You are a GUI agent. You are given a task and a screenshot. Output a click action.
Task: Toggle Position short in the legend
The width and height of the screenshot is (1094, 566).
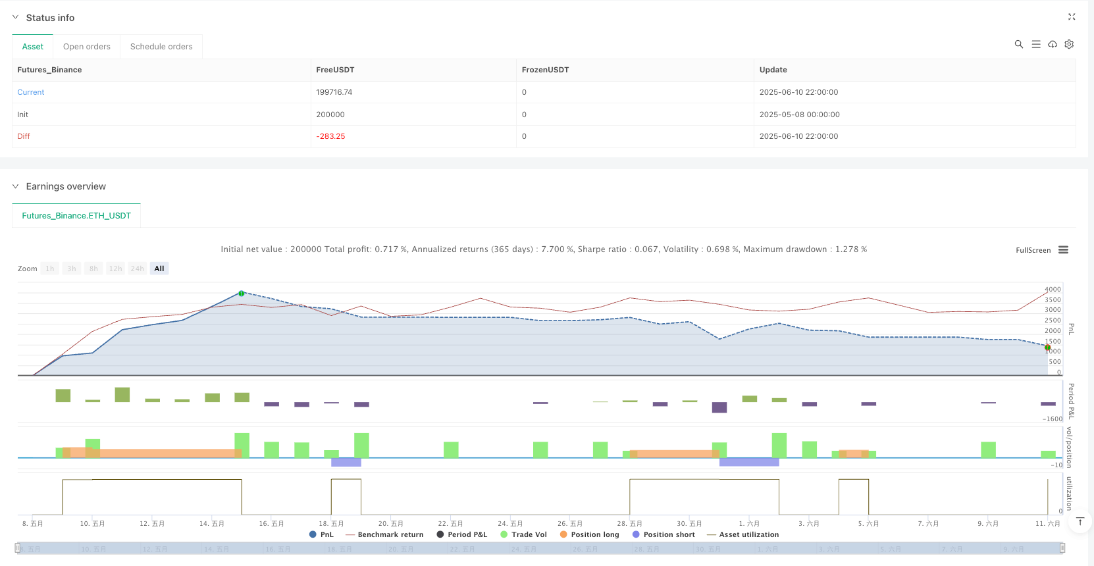point(663,534)
